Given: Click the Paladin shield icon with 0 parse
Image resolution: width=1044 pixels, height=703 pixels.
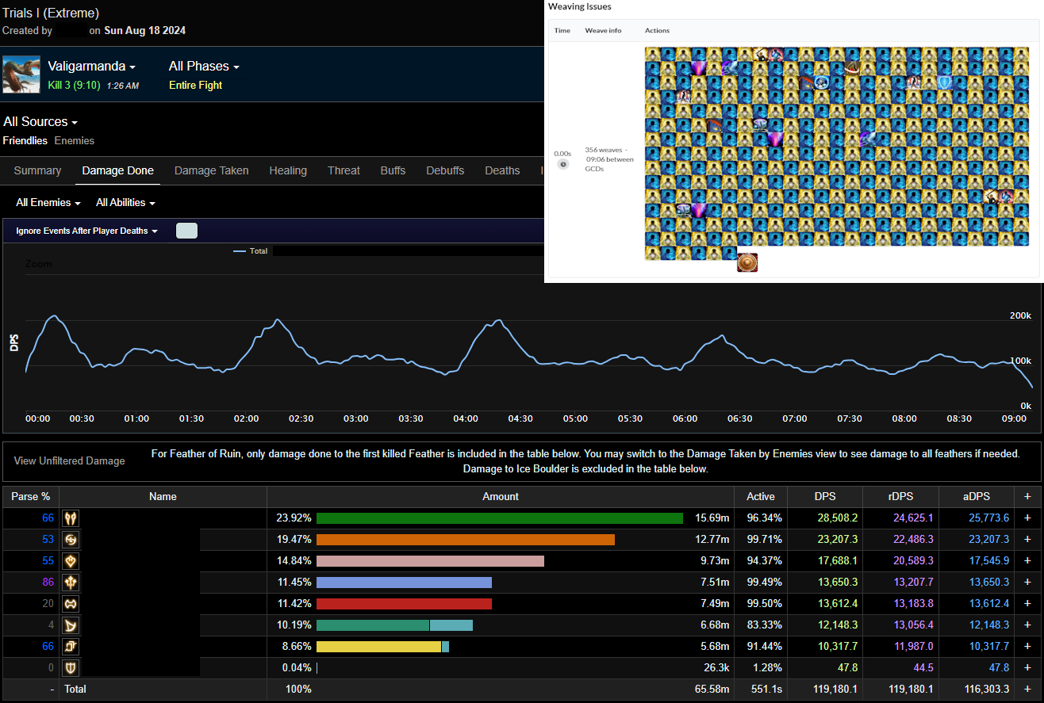Looking at the screenshot, I should point(71,668).
